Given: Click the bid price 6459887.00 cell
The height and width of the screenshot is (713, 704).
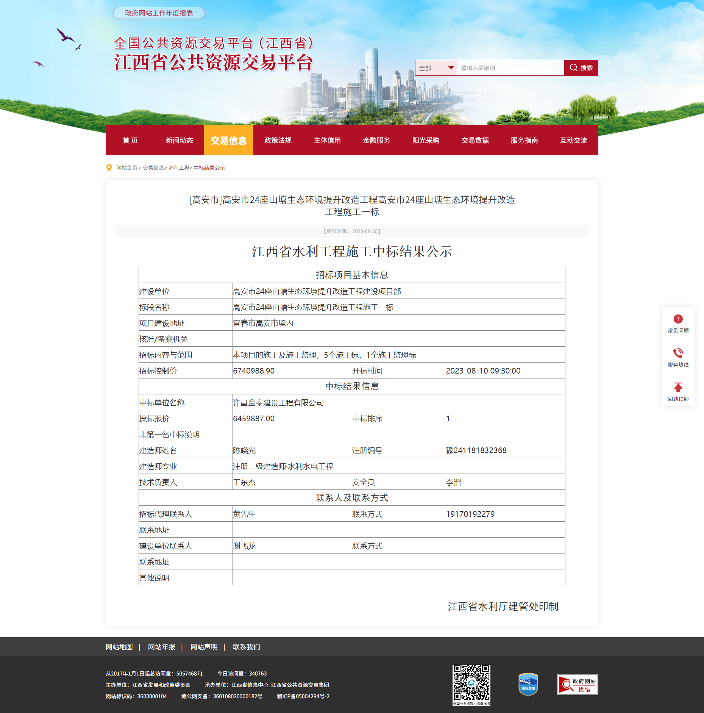Looking at the screenshot, I should pyautogui.click(x=292, y=418).
